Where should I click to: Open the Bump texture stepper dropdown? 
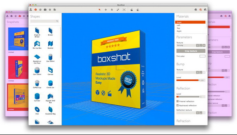197,72
